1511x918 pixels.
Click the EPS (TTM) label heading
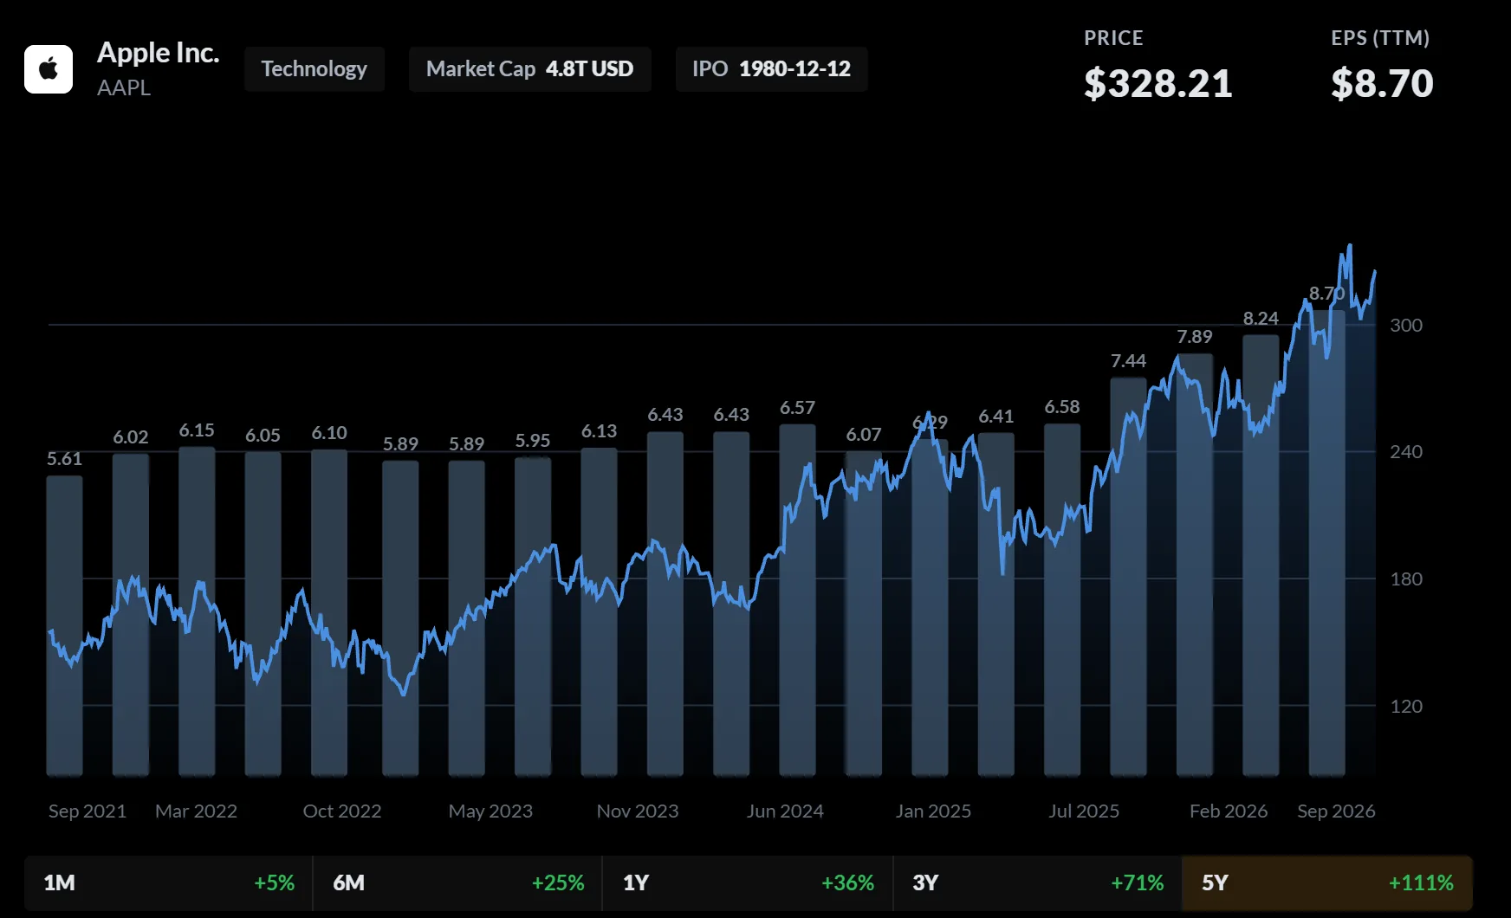(1381, 38)
